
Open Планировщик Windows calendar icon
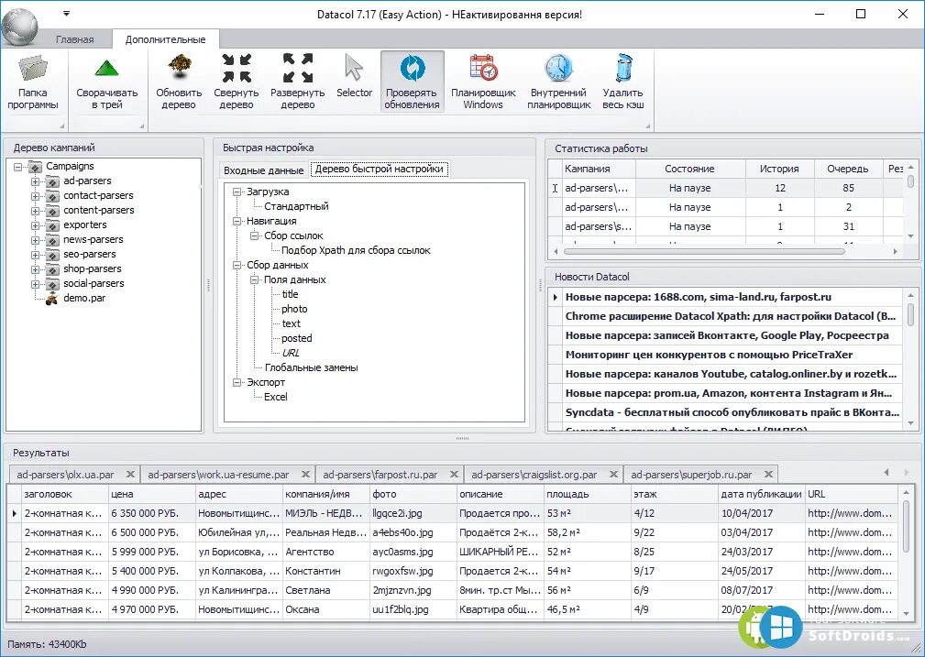pyautogui.click(x=483, y=67)
